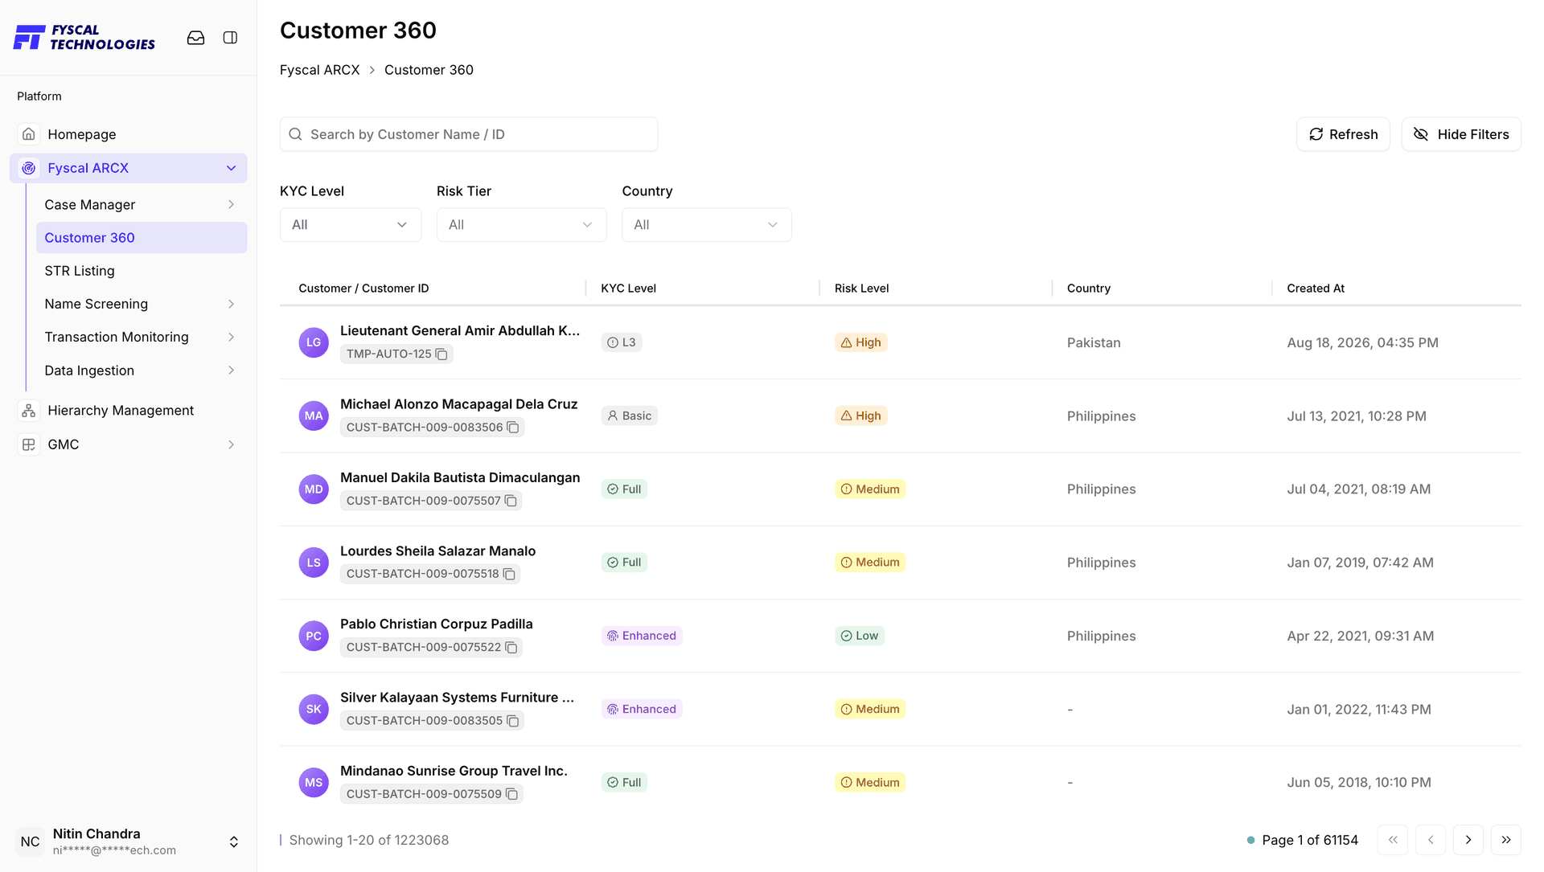This screenshot has height=872, width=1544.
Task: Click the GMC grid icon
Action: [29, 444]
